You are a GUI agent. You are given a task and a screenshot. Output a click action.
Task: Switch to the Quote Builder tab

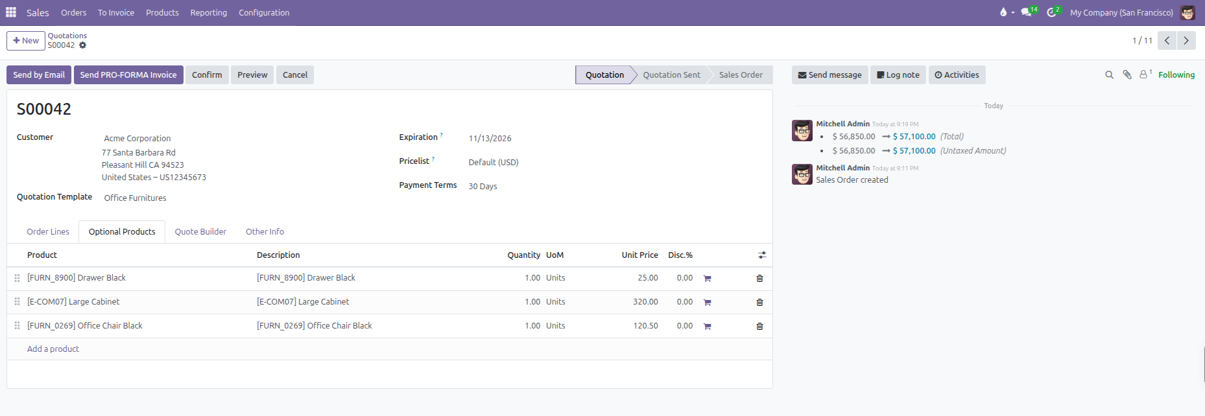[x=200, y=232]
